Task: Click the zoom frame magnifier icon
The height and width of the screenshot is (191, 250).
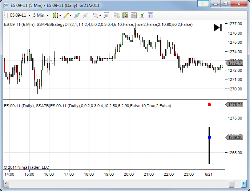Action: (x=106, y=15)
